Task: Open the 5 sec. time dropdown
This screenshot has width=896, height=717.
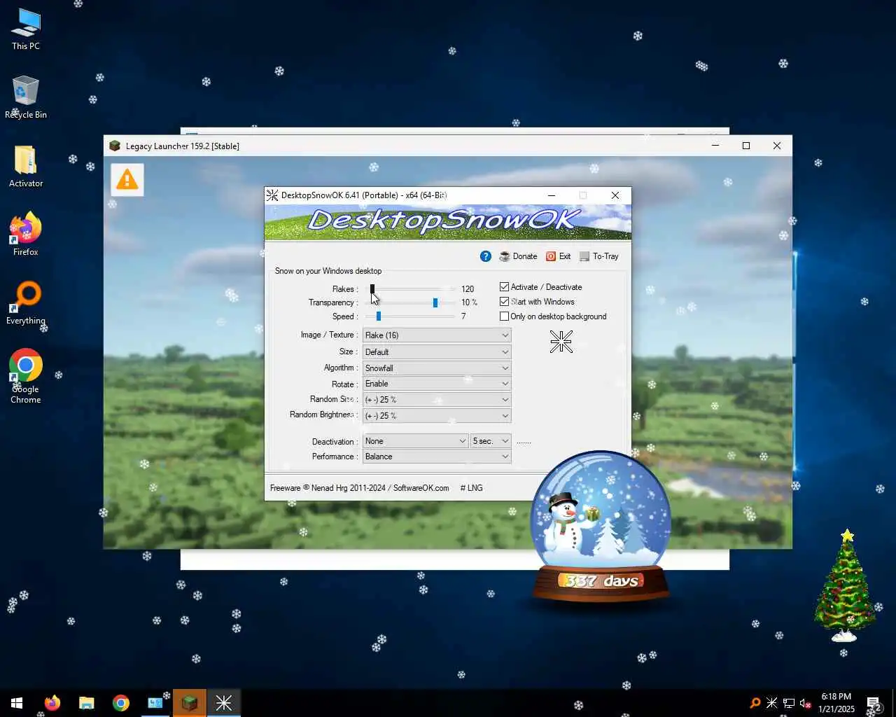Action: point(491,441)
